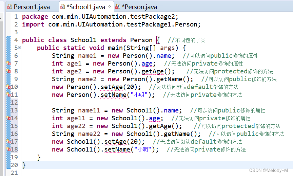Click the variable 'age22' on line 15
The width and height of the screenshot is (293, 176).
(x=76, y=126)
